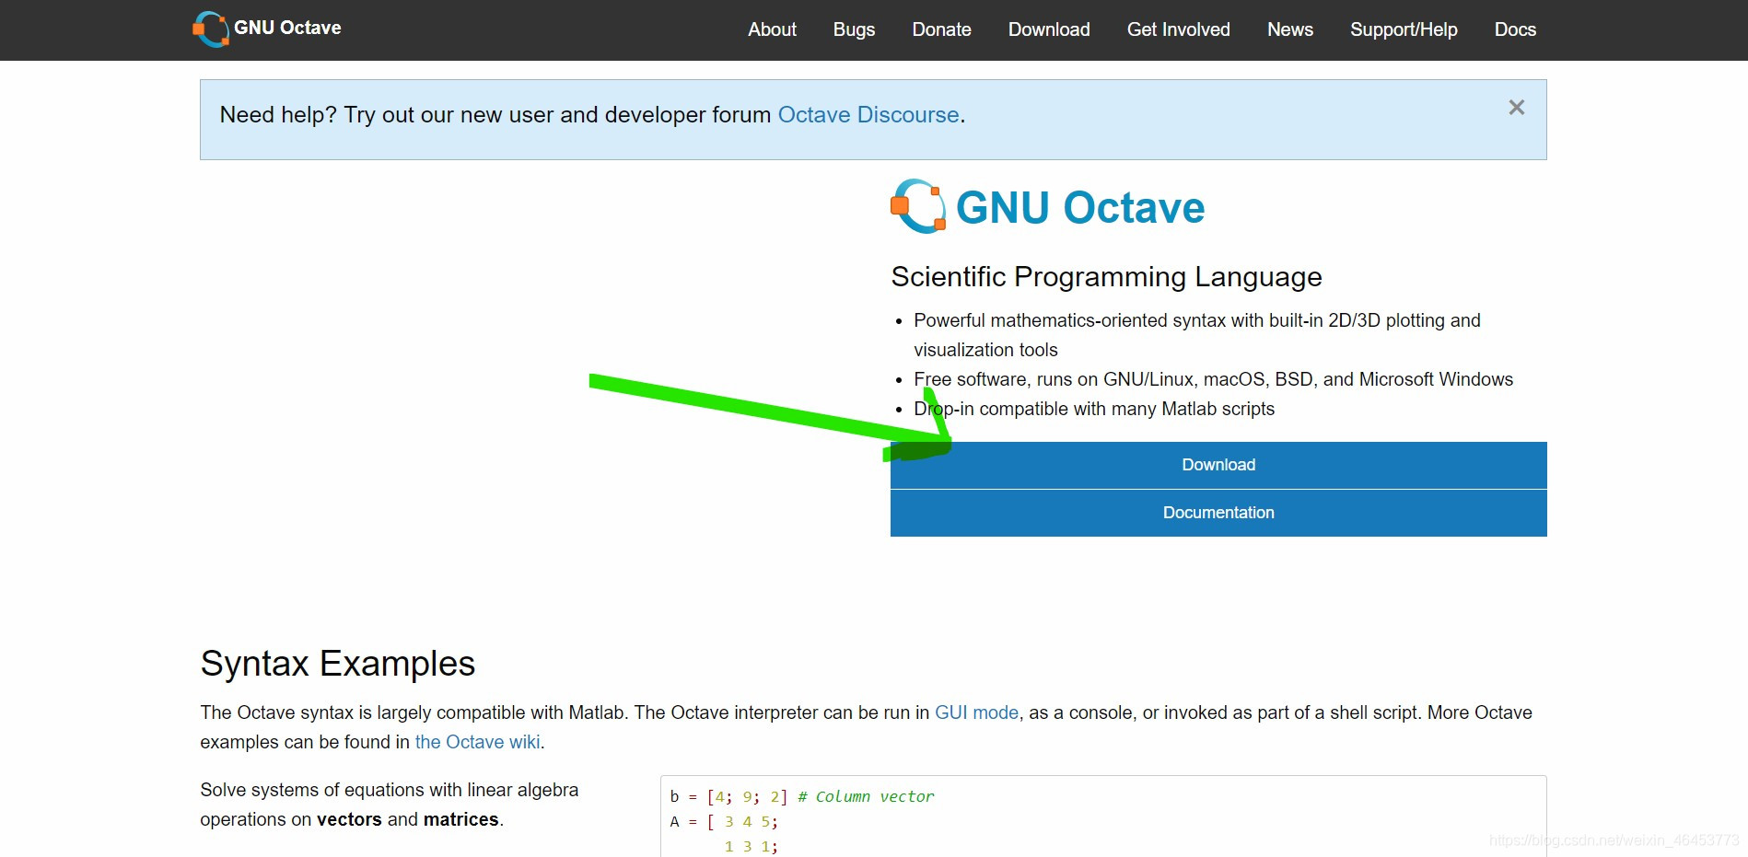Image resolution: width=1748 pixels, height=857 pixels.
Task: Open the About menu item
Action: coord(772,29)
